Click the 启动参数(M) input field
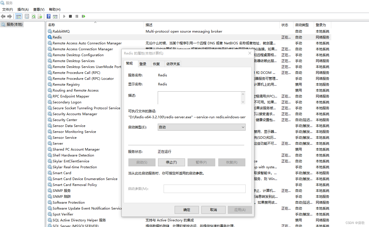369x227 pixels. pyautogui.click(x=204, y=189)
